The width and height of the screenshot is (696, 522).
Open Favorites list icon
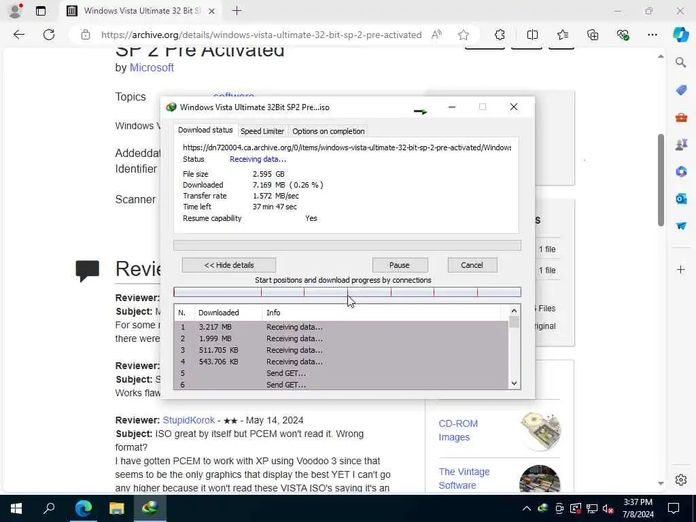[x=562, y=35]
